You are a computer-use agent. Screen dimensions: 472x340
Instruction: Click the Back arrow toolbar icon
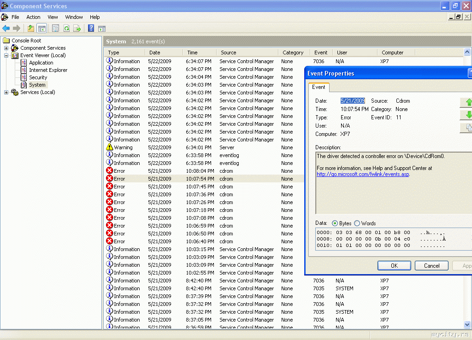(6, 29)
